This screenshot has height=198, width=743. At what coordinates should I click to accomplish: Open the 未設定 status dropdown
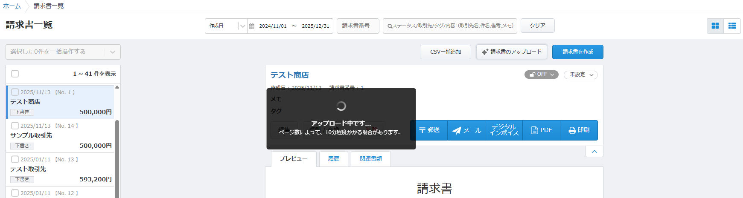[x=581, y=75]
